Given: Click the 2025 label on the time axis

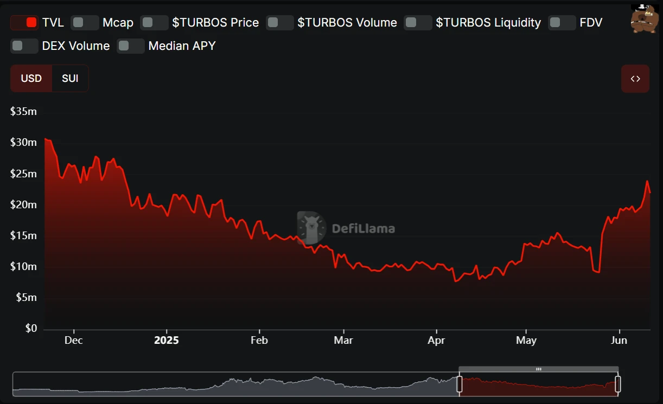Looking at the screenshot, I should 166,341.
